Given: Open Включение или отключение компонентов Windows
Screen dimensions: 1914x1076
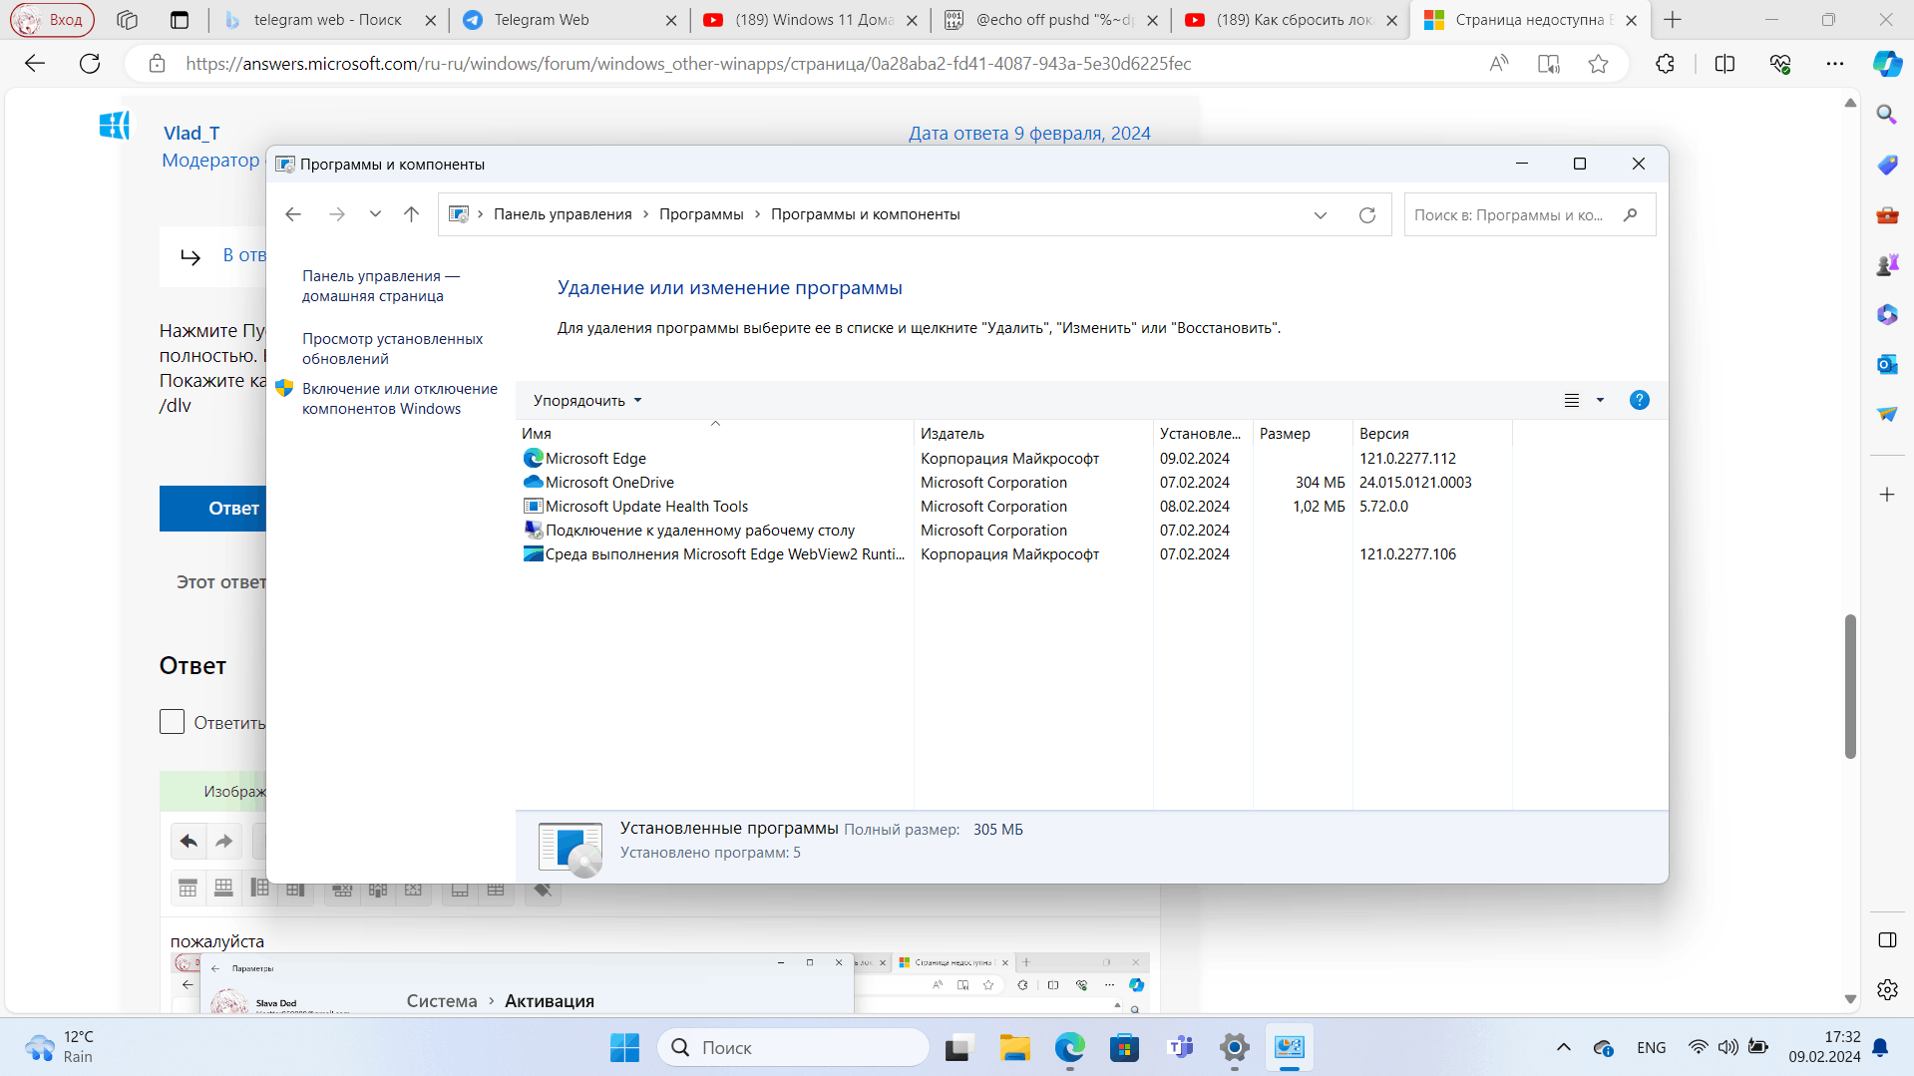Looking at the screenshot, I should 399,398.
